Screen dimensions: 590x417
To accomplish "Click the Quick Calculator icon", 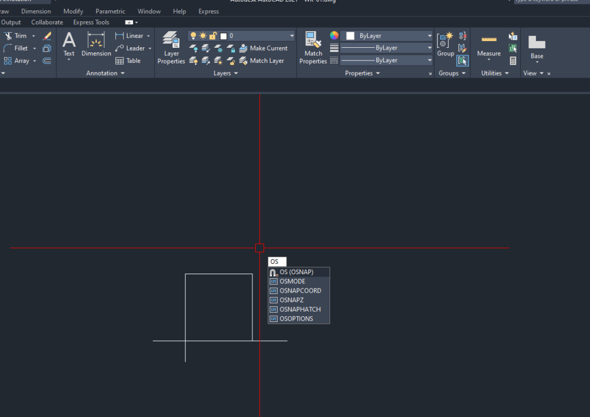I will point(513,60).
